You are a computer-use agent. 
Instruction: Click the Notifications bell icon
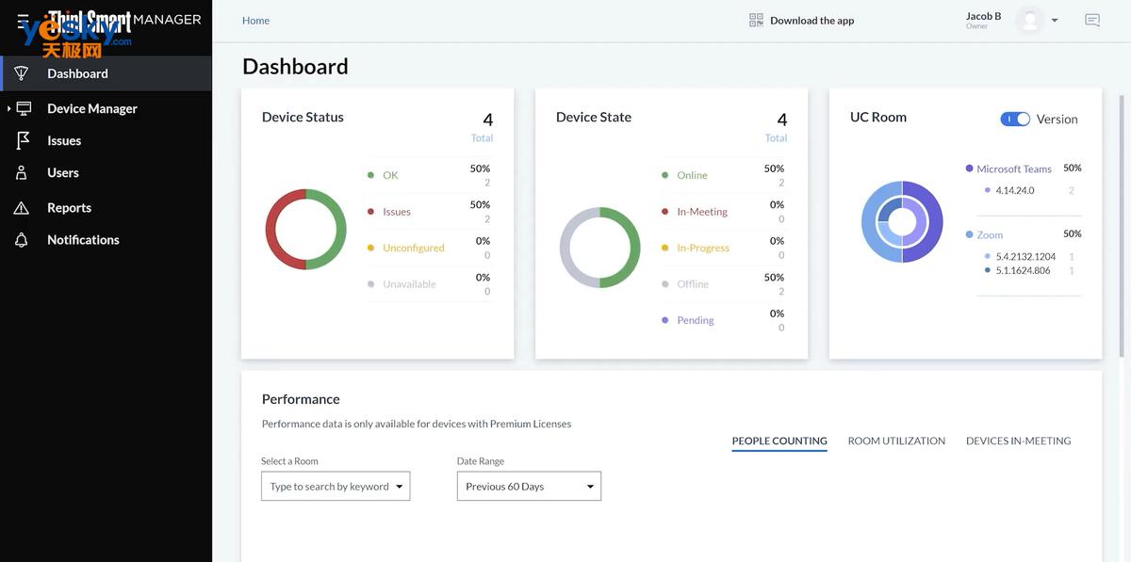[22, 240]
